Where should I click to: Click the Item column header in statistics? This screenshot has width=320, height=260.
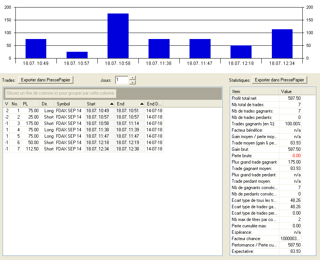[x=254, y=91]
